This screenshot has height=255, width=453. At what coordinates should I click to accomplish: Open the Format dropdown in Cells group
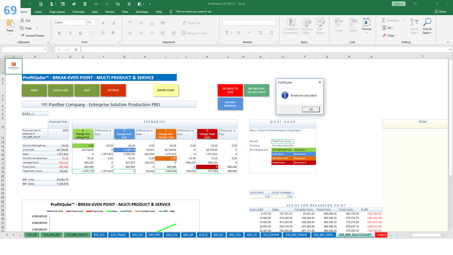(x=367, y=25)
